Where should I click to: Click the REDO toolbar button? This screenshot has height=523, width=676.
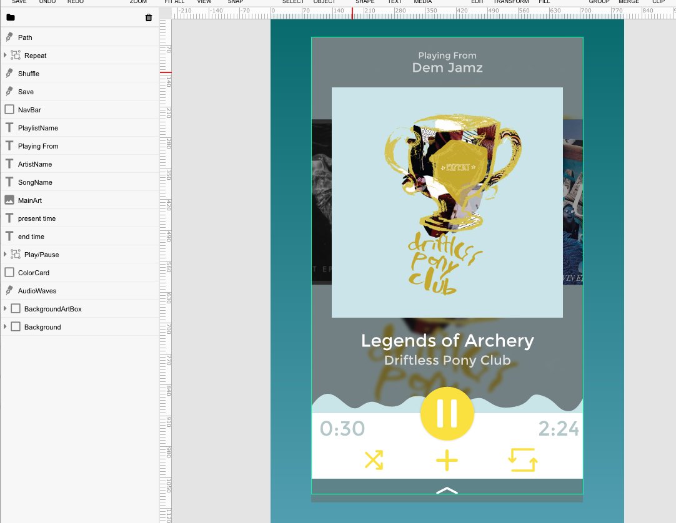tap(76, 2)
